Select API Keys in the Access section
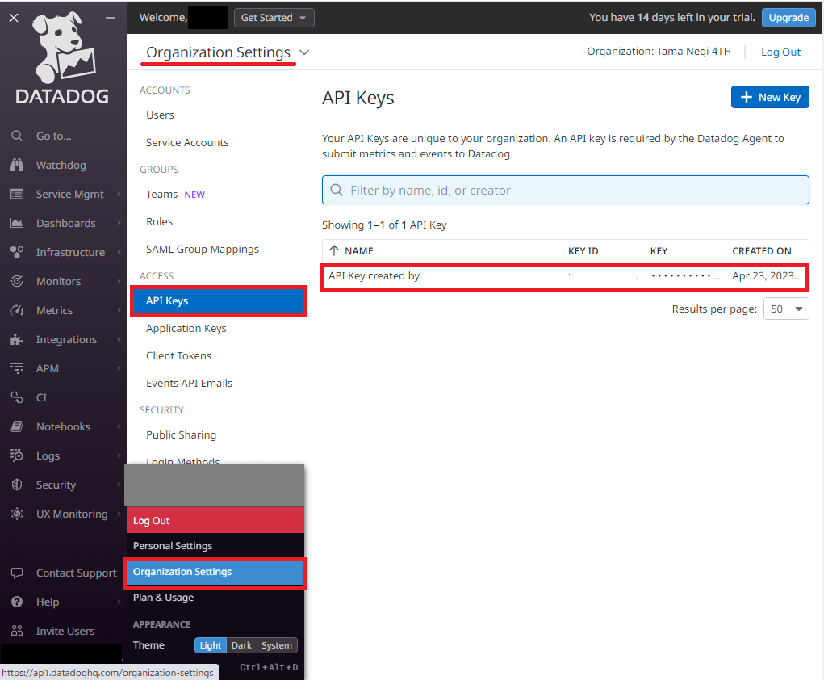 tap(218, 300)
